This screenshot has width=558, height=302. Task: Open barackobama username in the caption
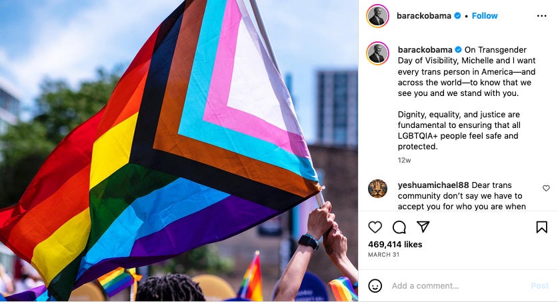coord(425,50)
